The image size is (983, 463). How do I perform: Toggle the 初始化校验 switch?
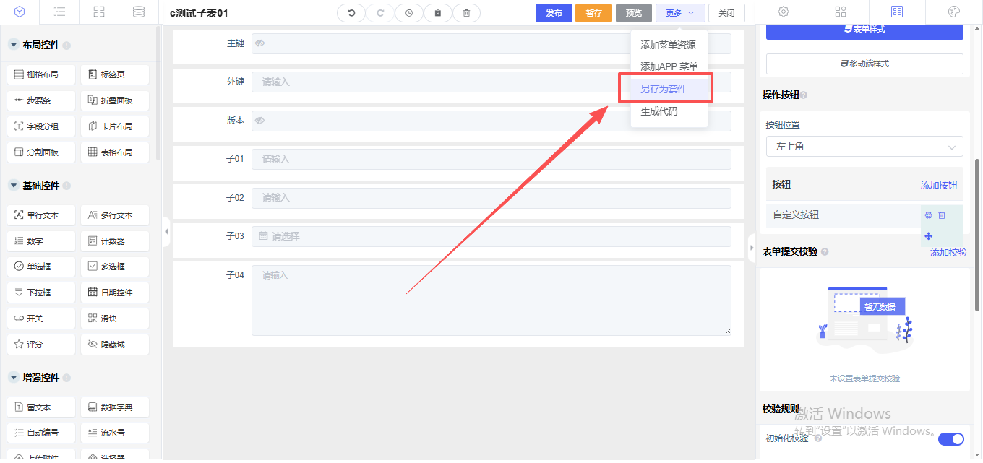[x=950, y=439]
